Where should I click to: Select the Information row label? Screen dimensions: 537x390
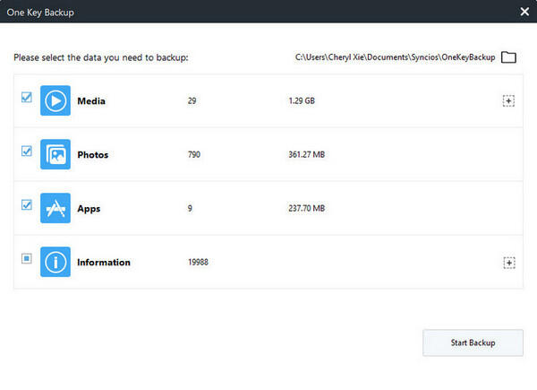[104, 263]
